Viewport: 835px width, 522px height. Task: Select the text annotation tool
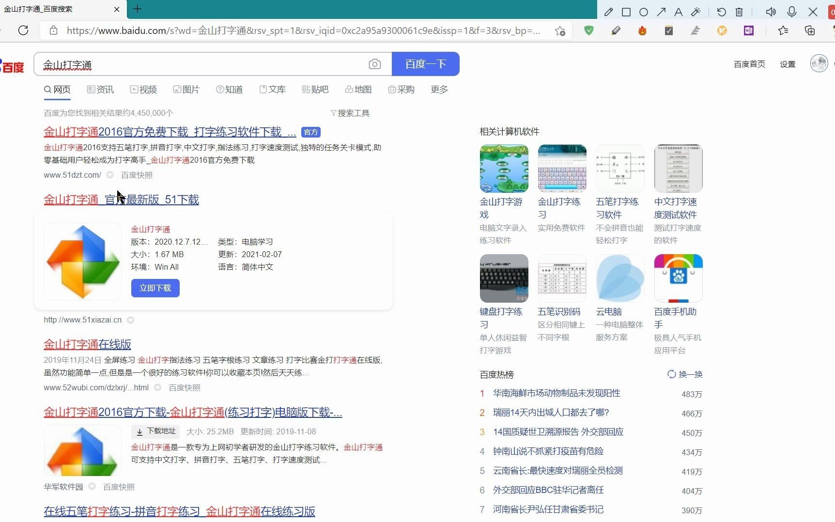(679, 12)
